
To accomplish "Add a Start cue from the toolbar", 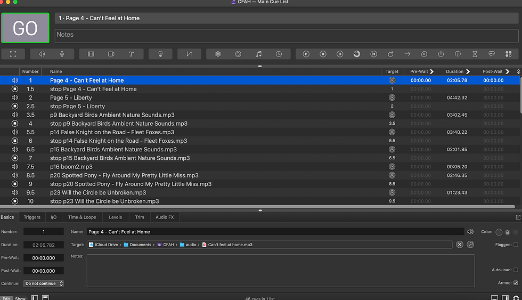I will point(306,54).
